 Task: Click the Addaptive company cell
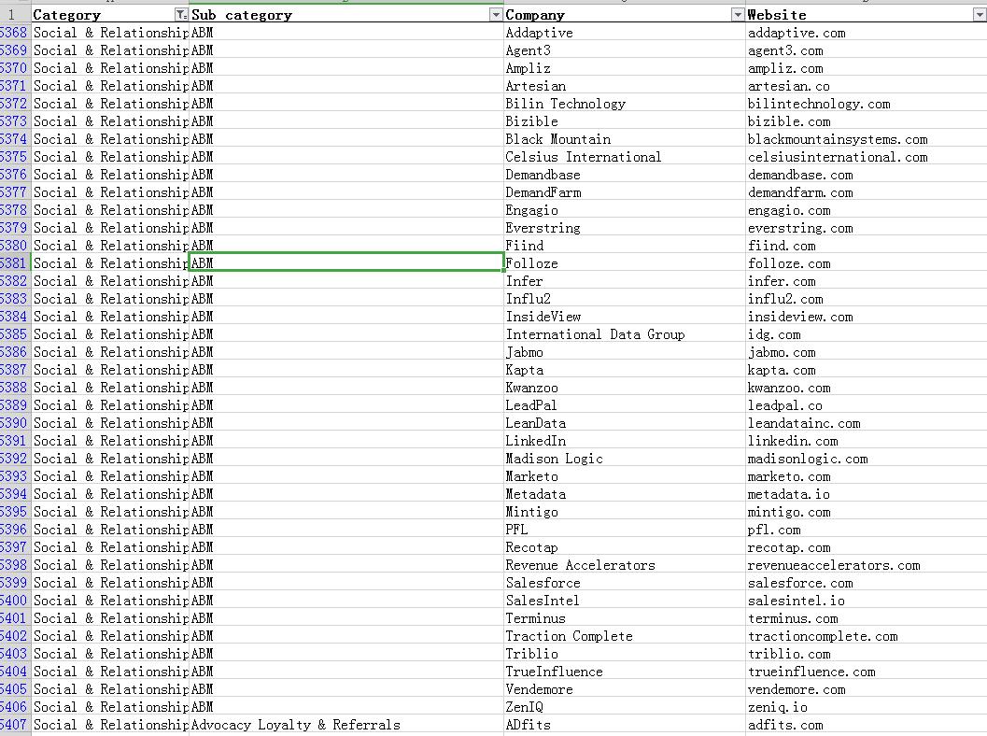625,33
